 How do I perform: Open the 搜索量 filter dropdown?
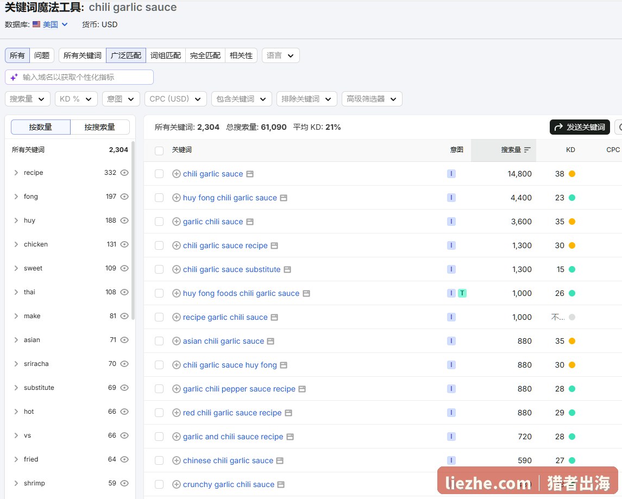(x=27, y=99)
